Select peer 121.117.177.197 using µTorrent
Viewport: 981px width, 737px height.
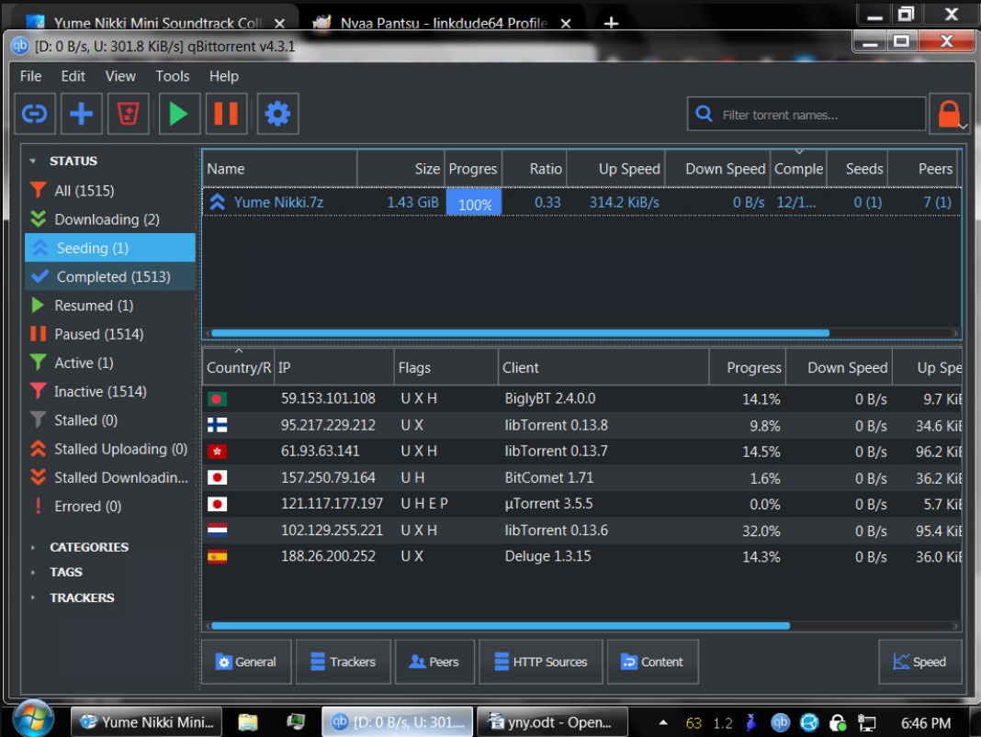(x=581, y=504)
